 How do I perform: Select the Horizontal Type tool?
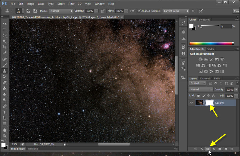[5, 112]
